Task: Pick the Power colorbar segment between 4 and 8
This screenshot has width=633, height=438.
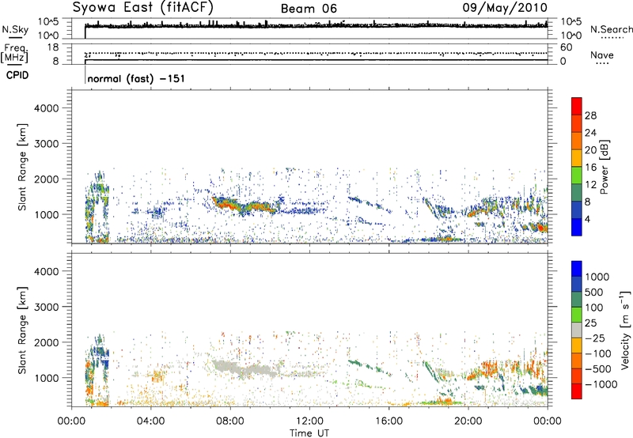Action: pyautogui.click(x=577, y=210)
